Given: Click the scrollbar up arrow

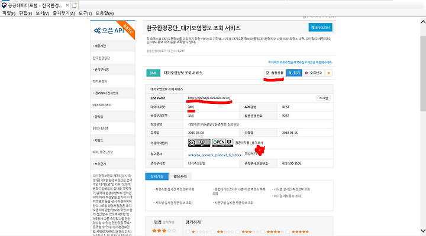Looking at the screenshot, I should point(423,22).
